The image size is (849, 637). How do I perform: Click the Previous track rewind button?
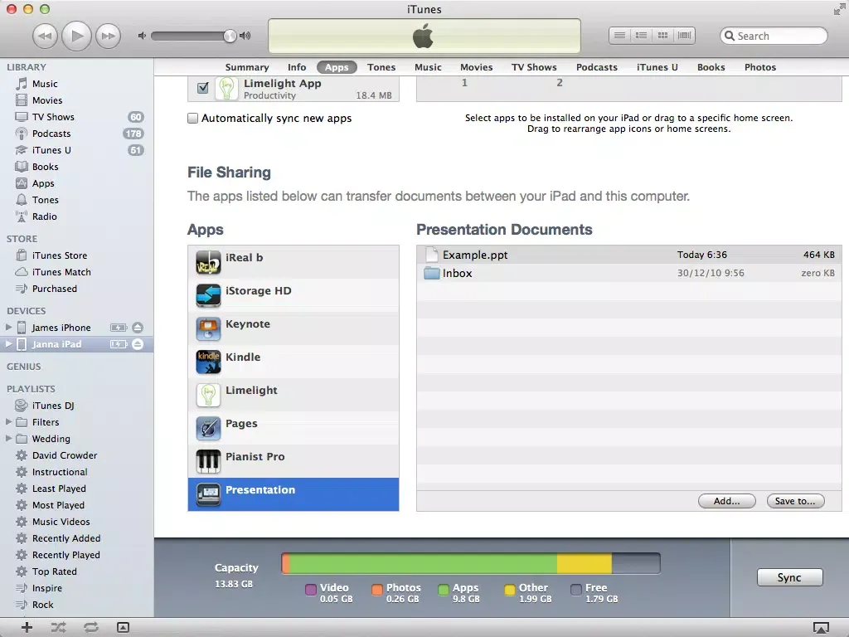(x=45, y=36)
